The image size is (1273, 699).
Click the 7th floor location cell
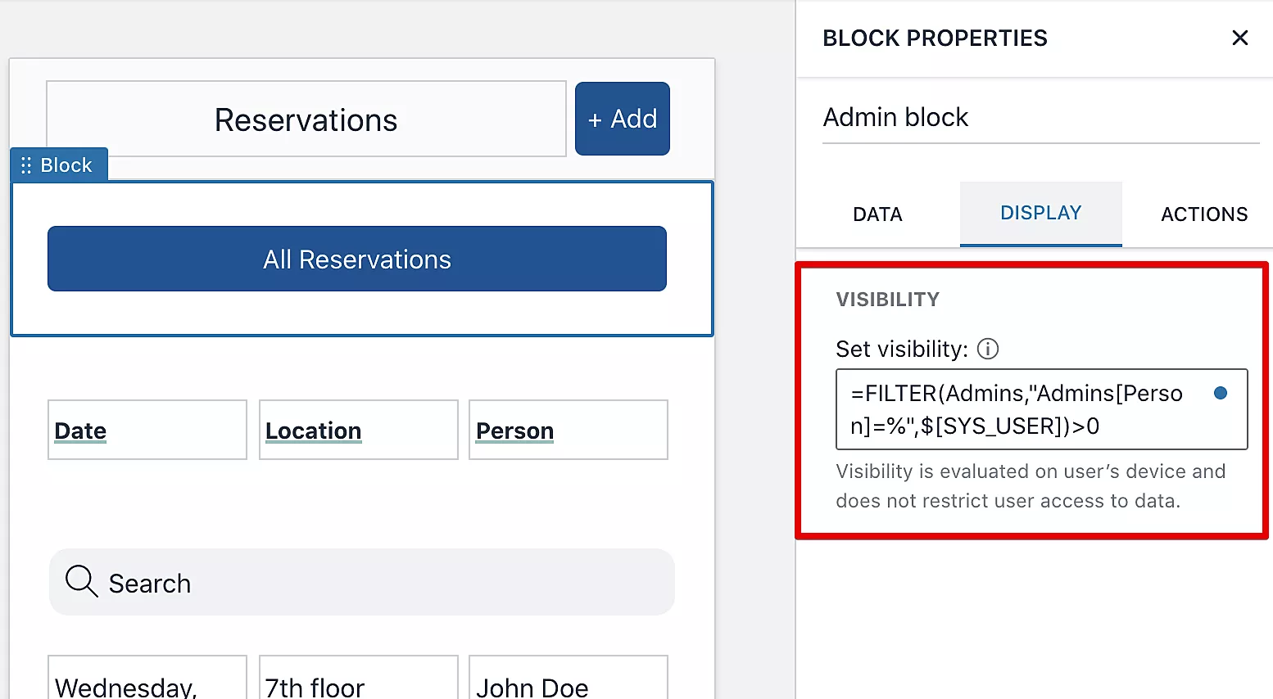coord(358,684)
